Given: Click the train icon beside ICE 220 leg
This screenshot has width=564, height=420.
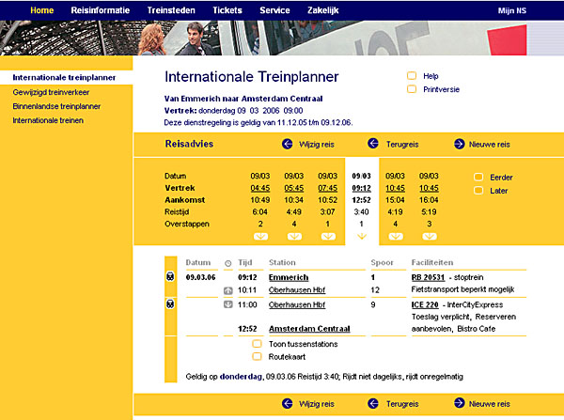Looking at the screenshot, I should point(170,304).
